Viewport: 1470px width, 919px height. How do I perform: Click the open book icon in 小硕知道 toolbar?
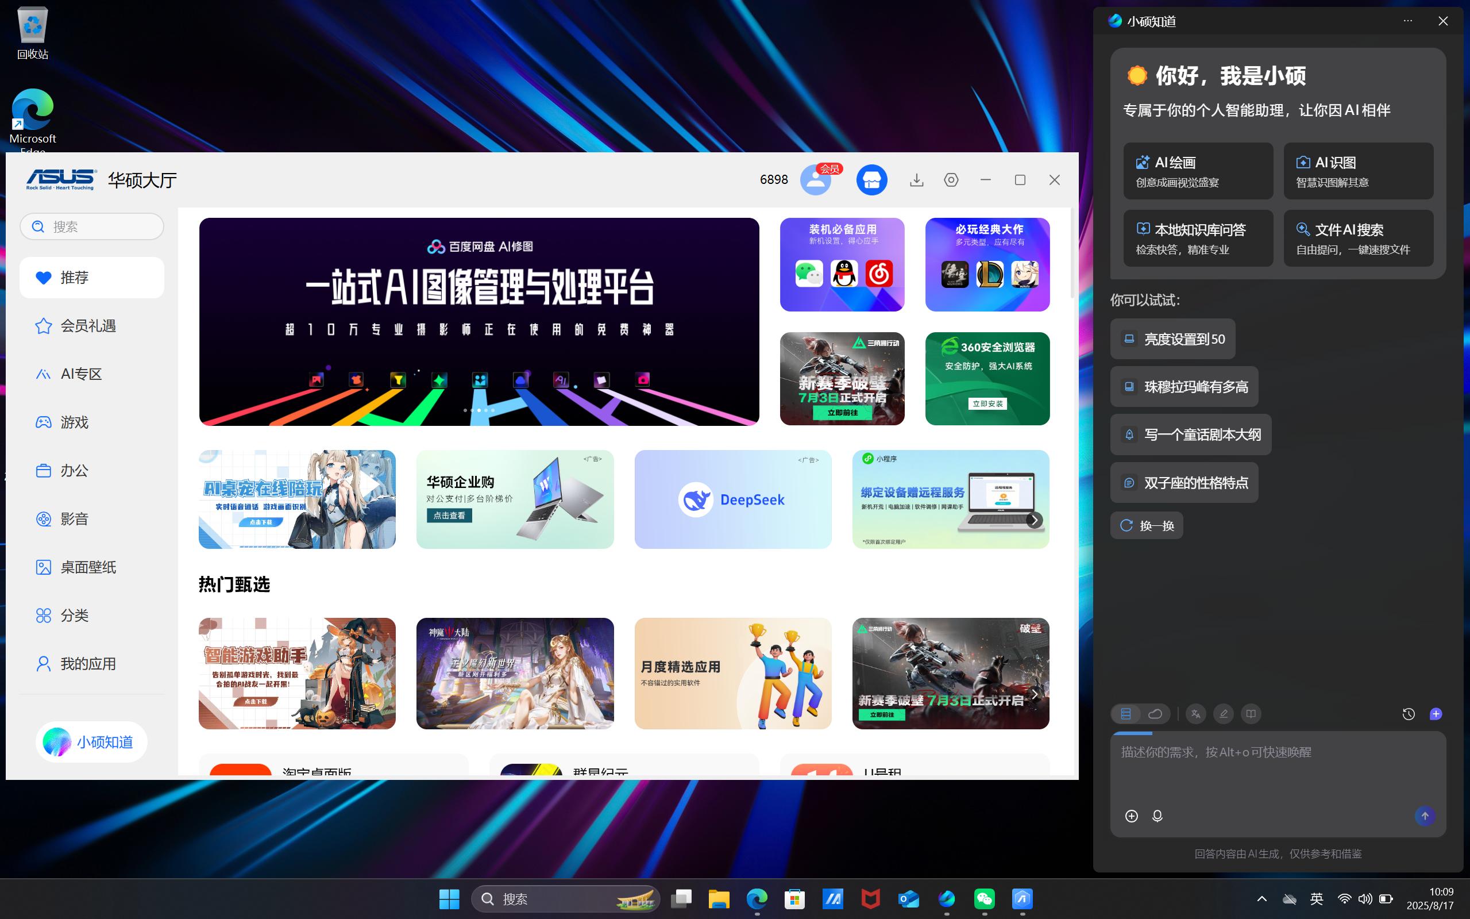[1251, 714]
